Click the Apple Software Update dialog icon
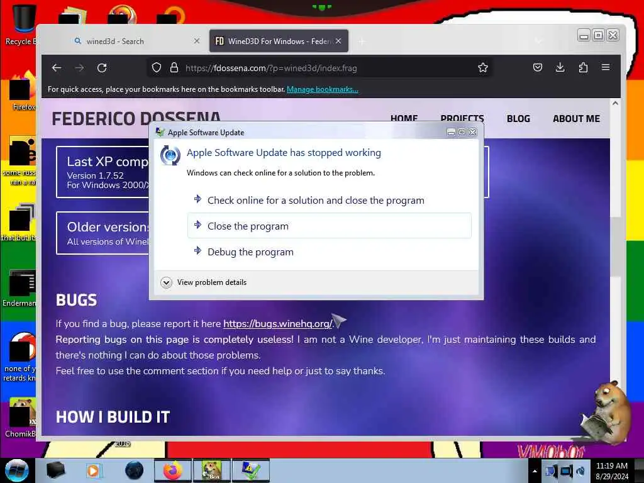 coord(170,155)
